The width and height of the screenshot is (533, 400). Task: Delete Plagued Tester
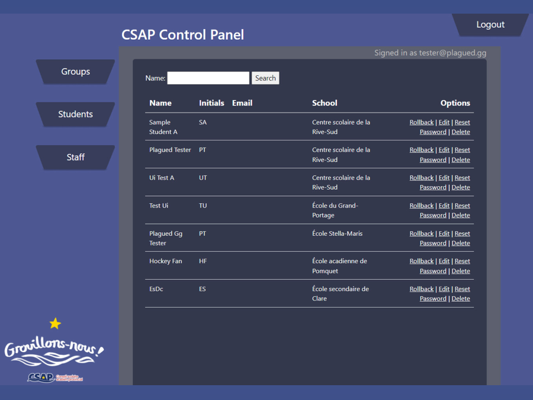click(461, 160)
